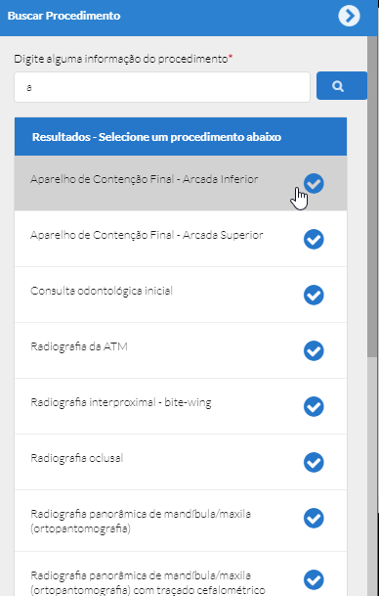Click the magnifier search button
The height and width of the screenshot is (596, 379).
pos(342,86)
